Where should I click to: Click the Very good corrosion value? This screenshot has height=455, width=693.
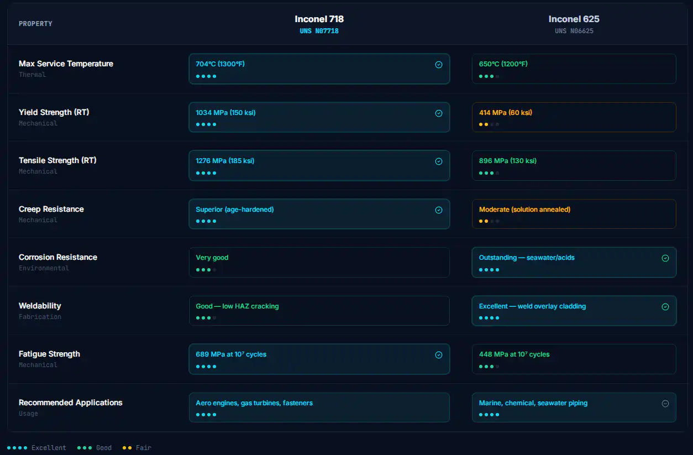click(212, 258)
